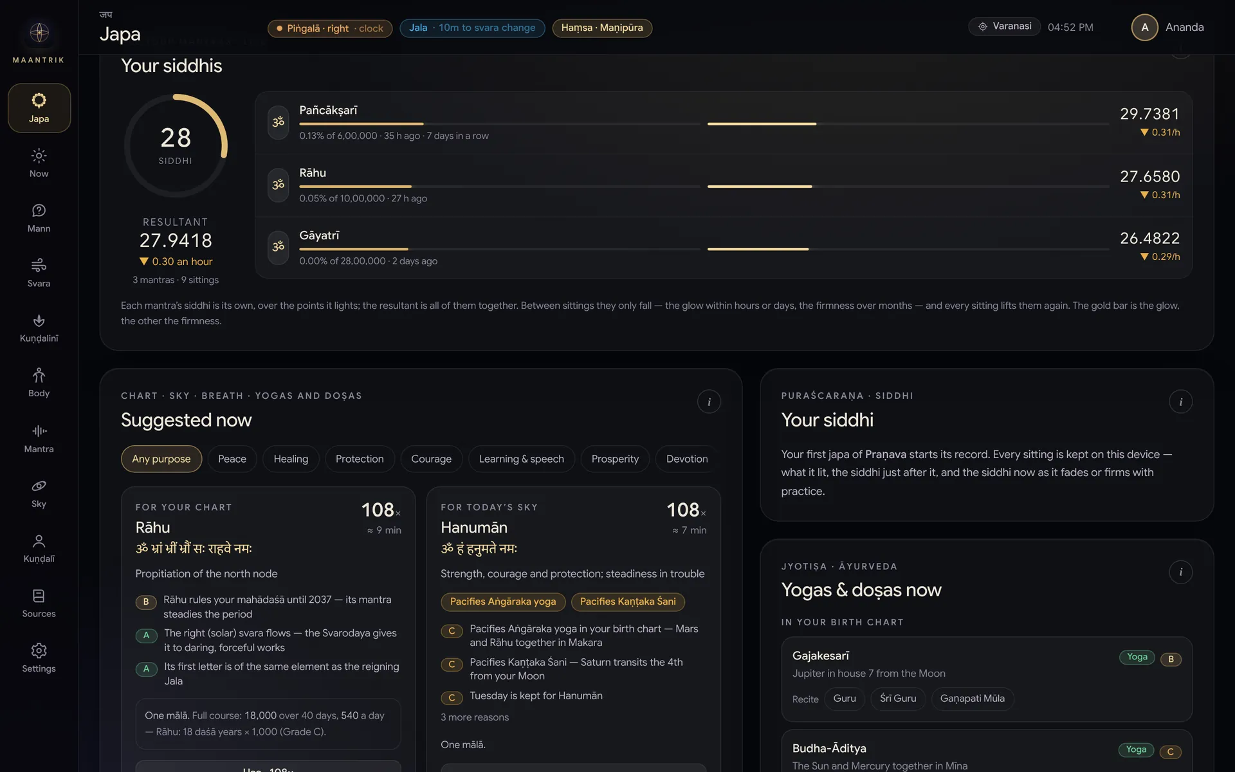Toggle the Any purpose filter chip
The height and width of the screenshot is (772, 1235).
click(x=161, y=459)
